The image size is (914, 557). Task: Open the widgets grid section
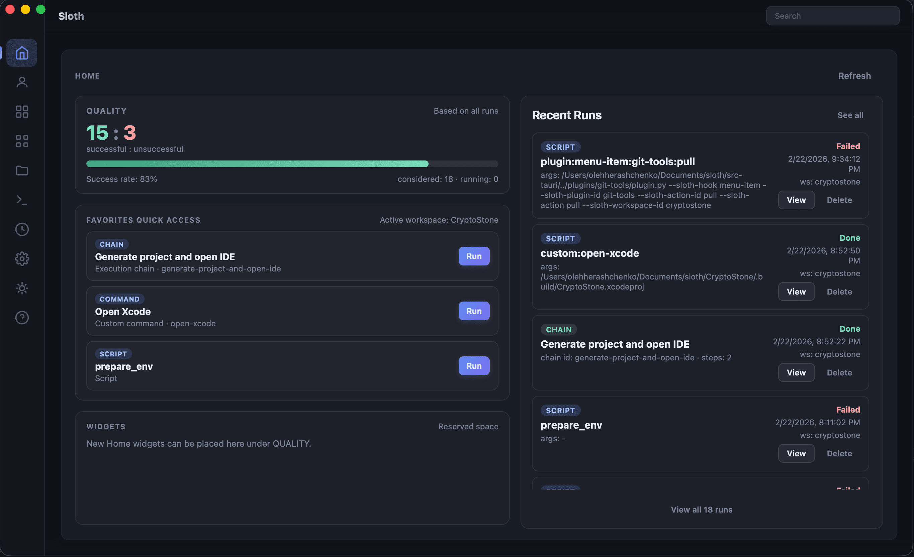click(22, 141)
